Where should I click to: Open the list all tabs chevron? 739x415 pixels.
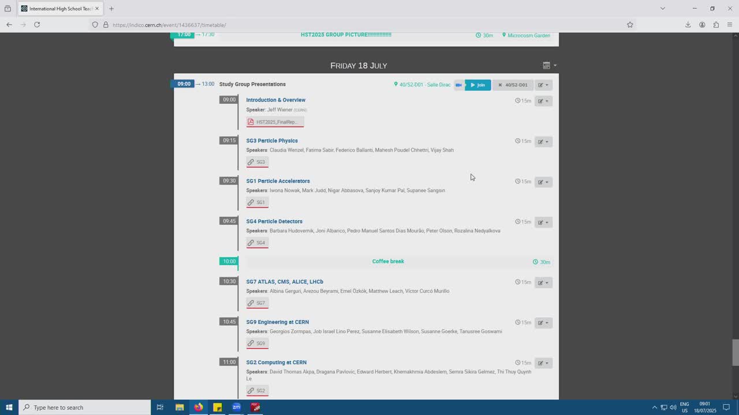(x=663, y=9)
